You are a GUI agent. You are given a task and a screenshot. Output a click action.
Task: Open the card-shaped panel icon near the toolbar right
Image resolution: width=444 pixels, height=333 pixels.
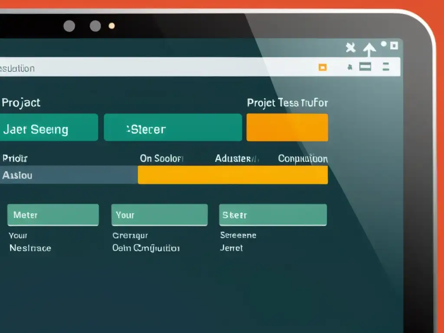click(x=366, y=67)
